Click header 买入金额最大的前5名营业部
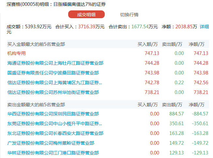 click(x=36, y=44)
